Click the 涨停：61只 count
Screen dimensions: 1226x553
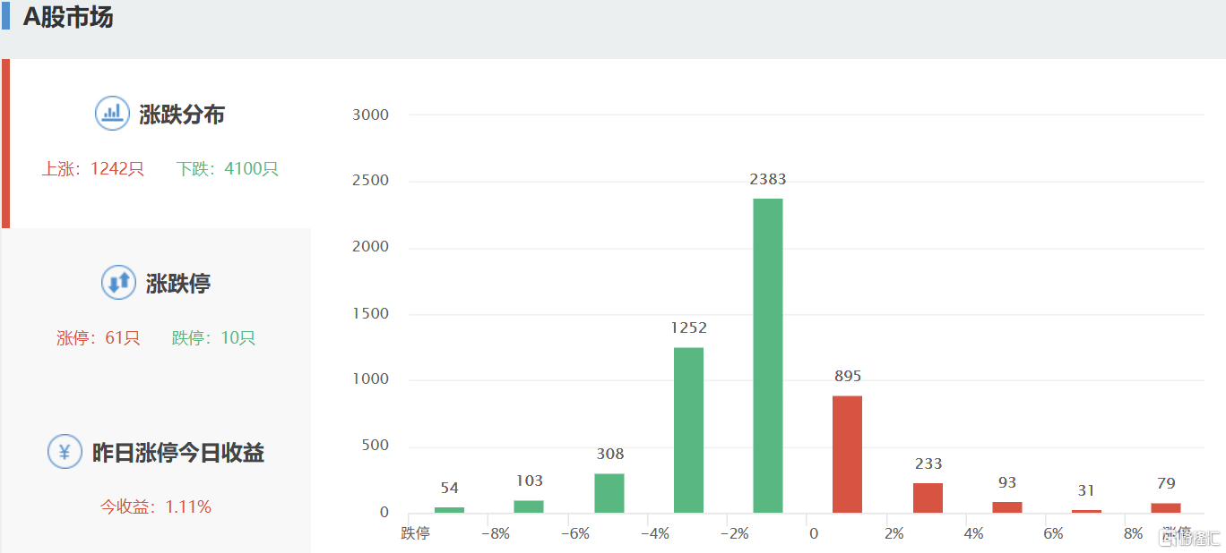(99, 338)
